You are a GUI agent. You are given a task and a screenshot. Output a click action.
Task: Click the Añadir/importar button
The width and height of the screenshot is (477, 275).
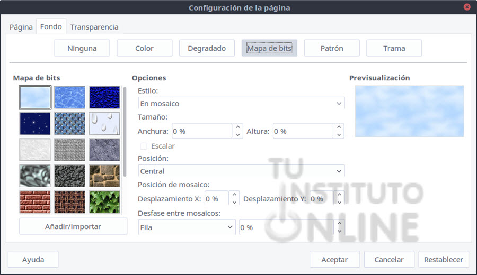pyautogui.click(x=73, y=226)
